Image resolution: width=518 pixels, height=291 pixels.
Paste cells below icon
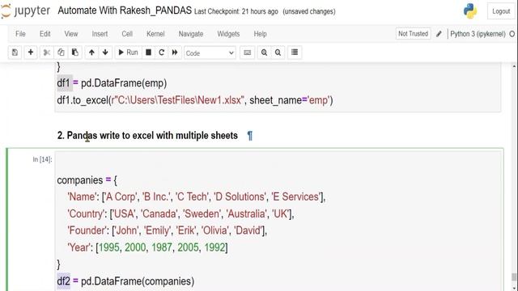pos(75,53)
